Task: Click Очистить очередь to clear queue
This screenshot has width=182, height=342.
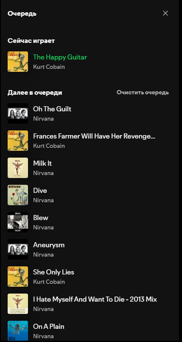Action: point(143,93)
